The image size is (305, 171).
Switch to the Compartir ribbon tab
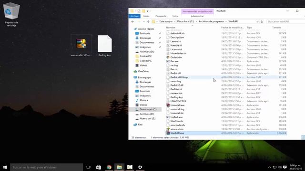[x=161, y=16]
